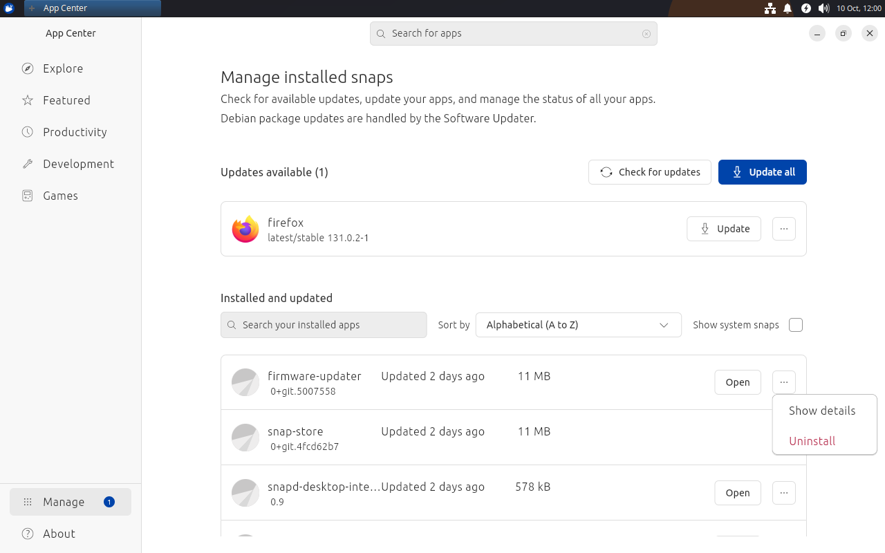Open the snapd-desktop-integration app
The image size is (885, 553).
point(738,493)
